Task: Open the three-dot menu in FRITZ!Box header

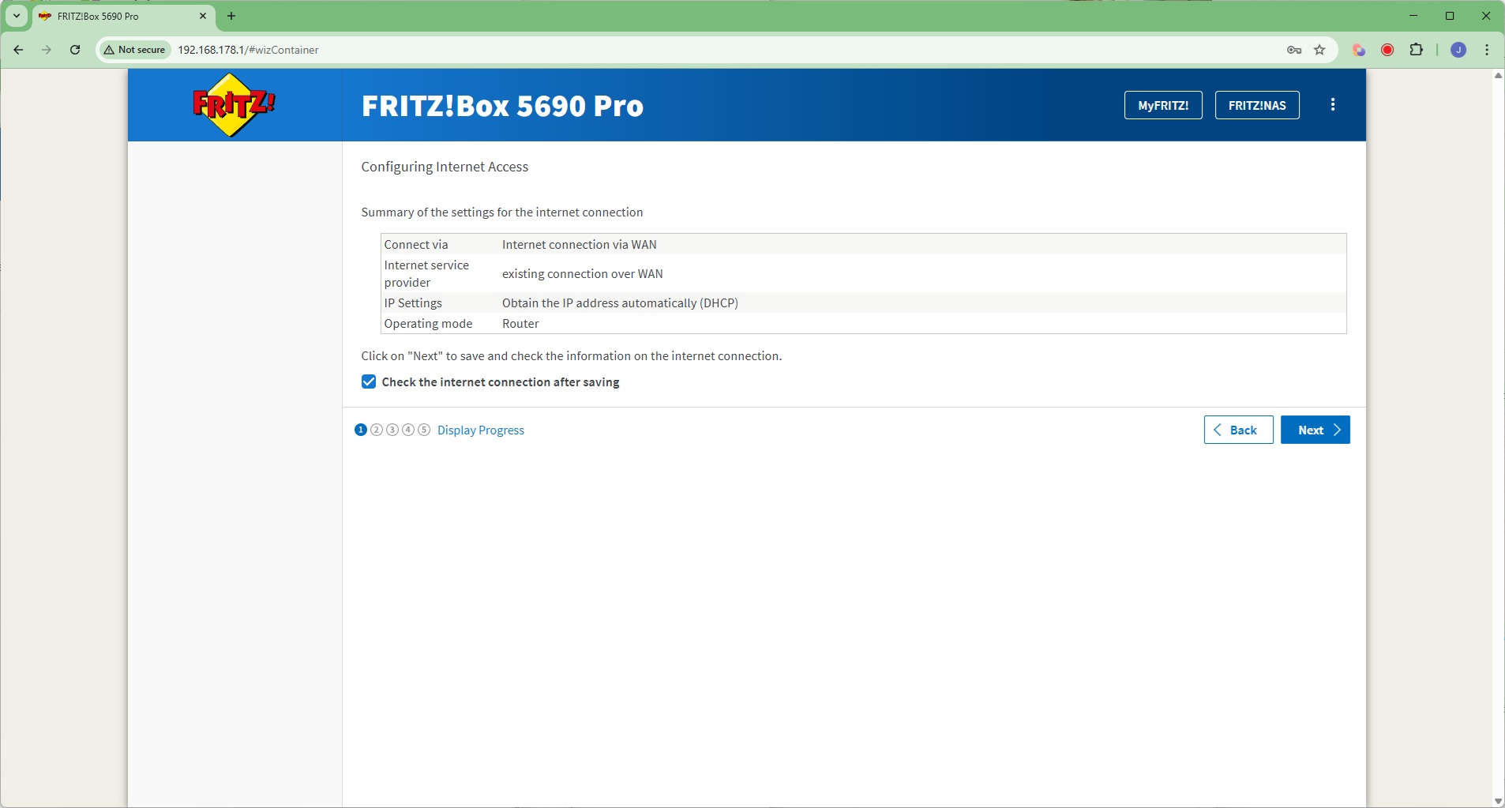Action: [1333, 105]
